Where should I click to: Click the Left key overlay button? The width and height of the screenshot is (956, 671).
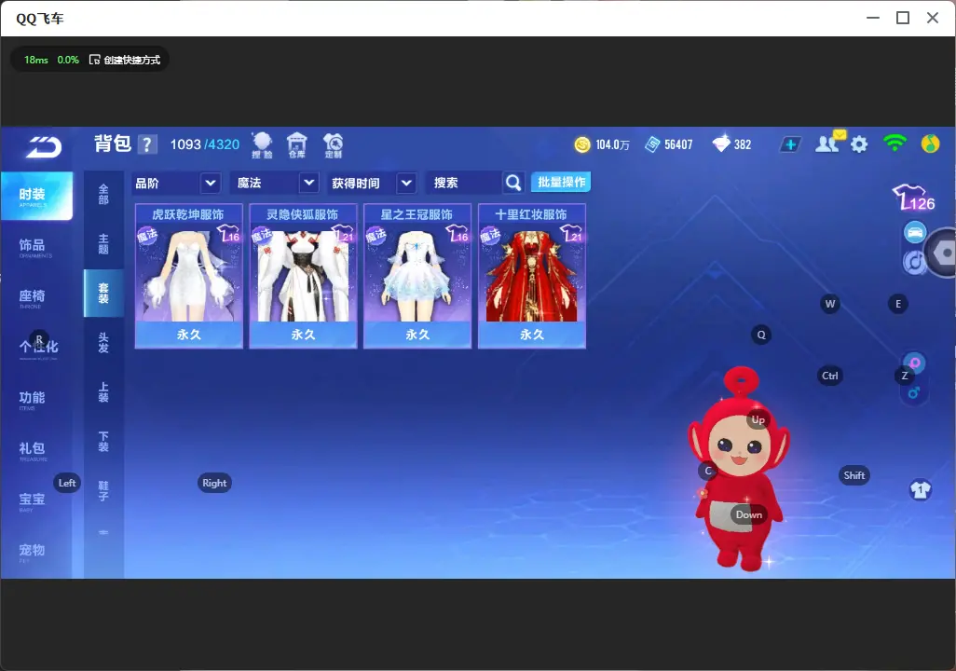point(67,483)
